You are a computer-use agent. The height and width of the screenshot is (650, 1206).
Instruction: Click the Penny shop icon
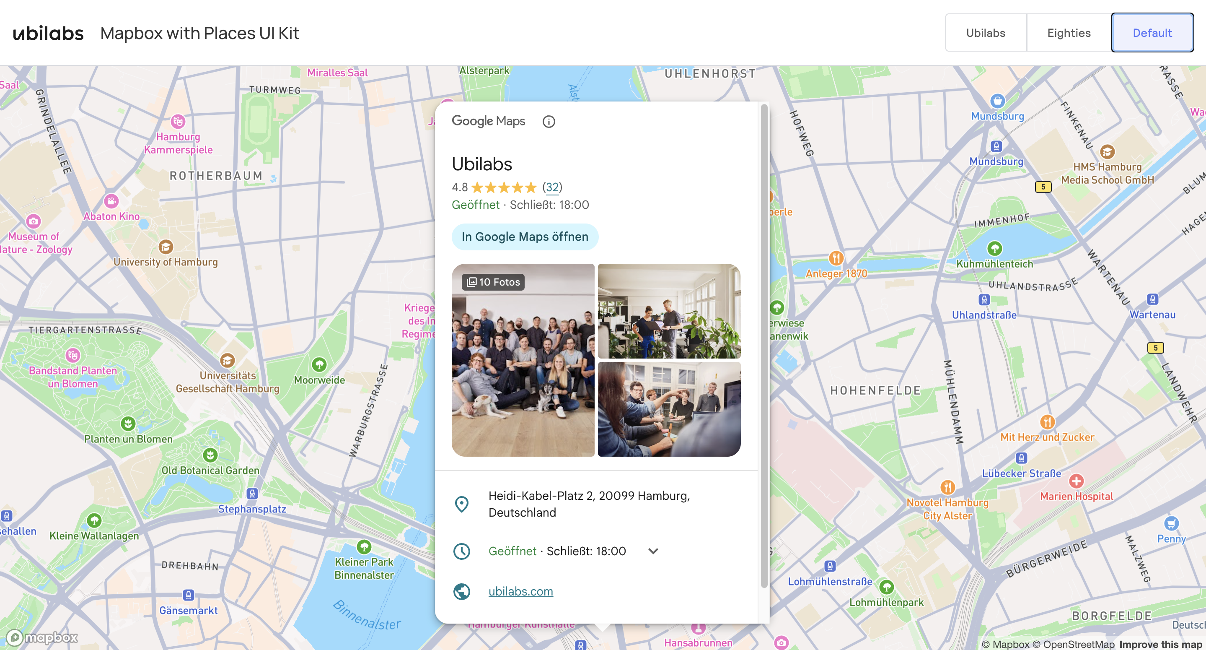pyautogui.click(x=1171, y=523)
